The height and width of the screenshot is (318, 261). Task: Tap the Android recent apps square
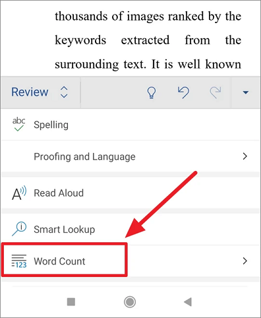coord(71,302)
